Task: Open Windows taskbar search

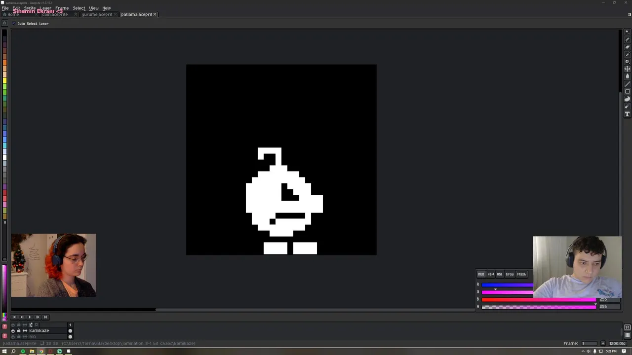Action: [14, 352]
